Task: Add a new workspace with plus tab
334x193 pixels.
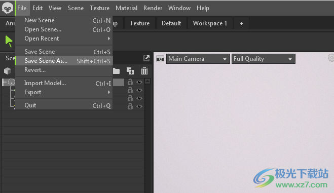Action: 241,23
